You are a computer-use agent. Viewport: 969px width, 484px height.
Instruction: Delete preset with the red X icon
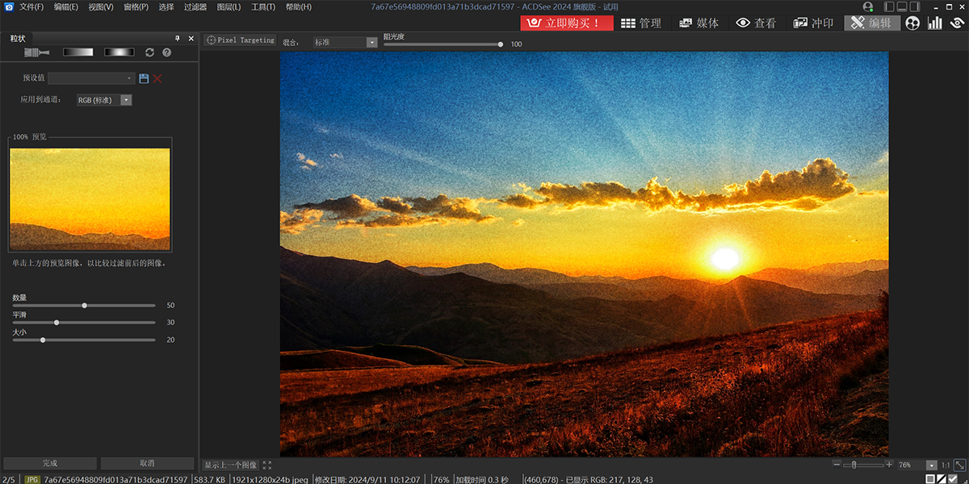[x=157, y=78]
